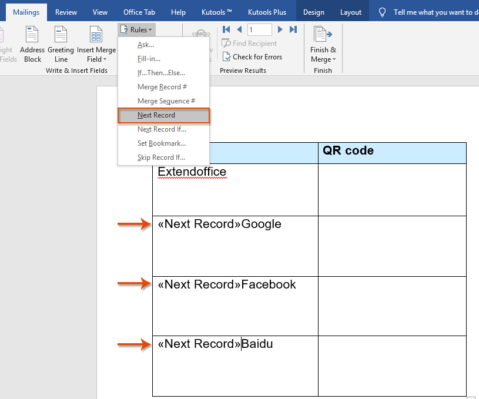The width and height of the screenshot is (479, 399).
Task: Click Find Recipient
Action: tap(249, 43)
